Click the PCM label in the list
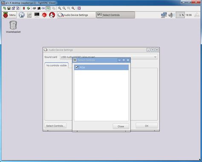202x162 pixels. click(x=82, y=68)
